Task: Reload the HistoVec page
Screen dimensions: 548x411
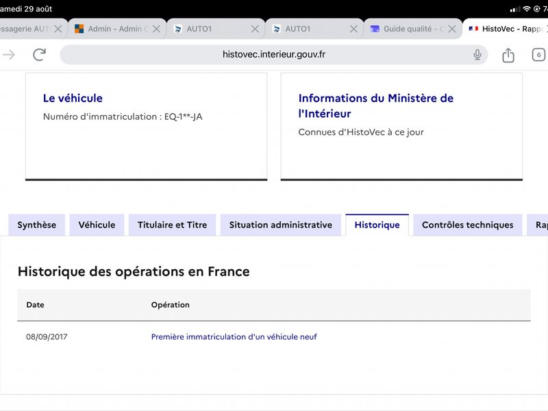Action: [39, 55]
